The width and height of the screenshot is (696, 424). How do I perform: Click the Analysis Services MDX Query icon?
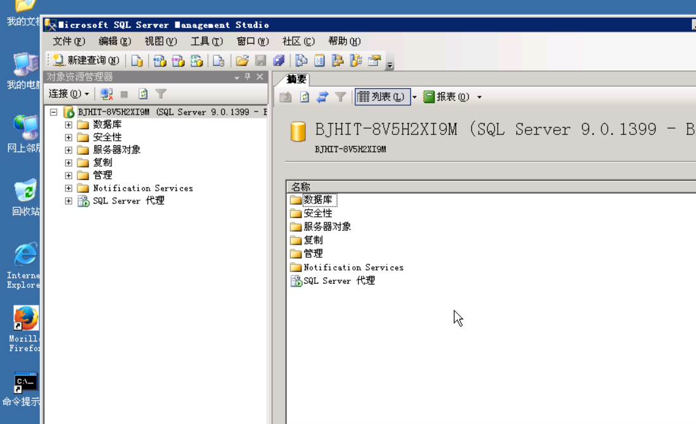click(160, 60)
